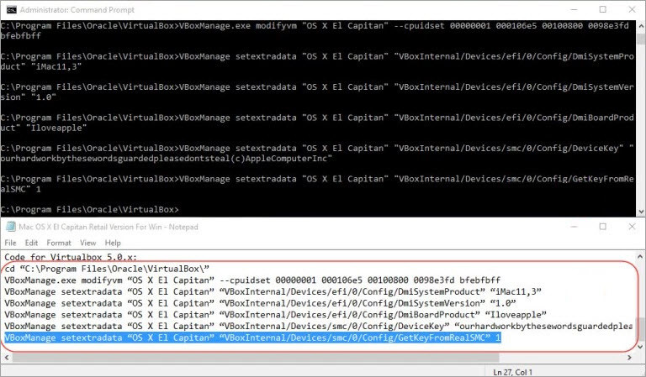Image resolution: width=646 pixels, height=377 pixels.
Task: Click the Notepad icon in title bar
Action: pos(11,227)
